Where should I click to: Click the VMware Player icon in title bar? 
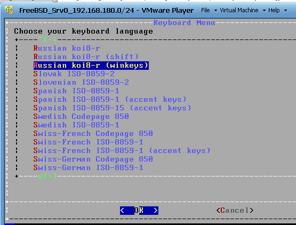click(9, 10)
